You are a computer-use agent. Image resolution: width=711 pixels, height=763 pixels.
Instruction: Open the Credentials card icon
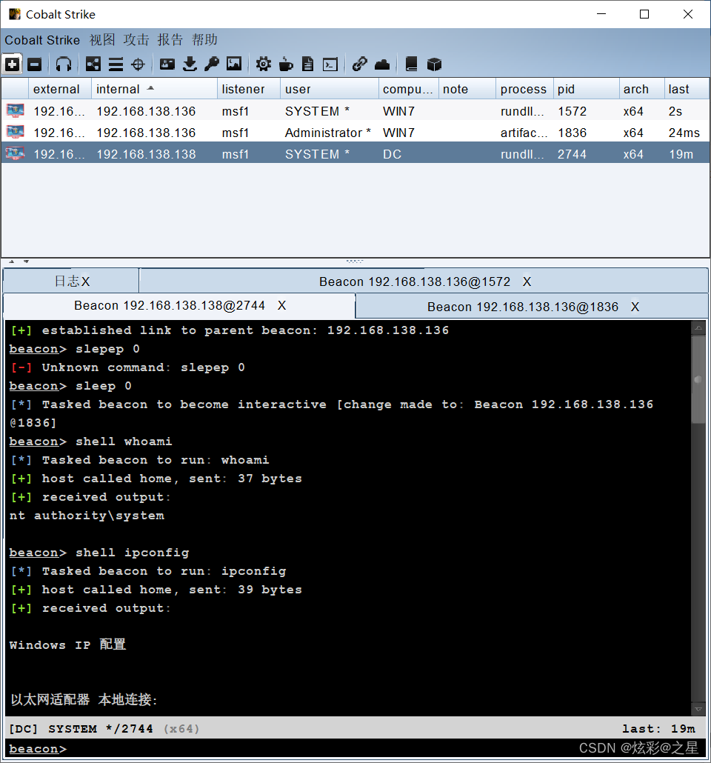point(167,64)
